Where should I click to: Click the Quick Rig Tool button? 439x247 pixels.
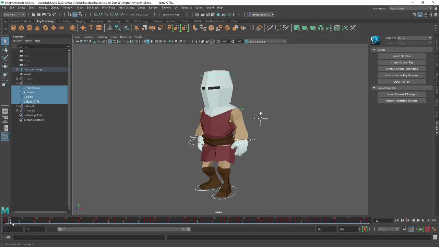pyautogui.click(x=402, y=82)
